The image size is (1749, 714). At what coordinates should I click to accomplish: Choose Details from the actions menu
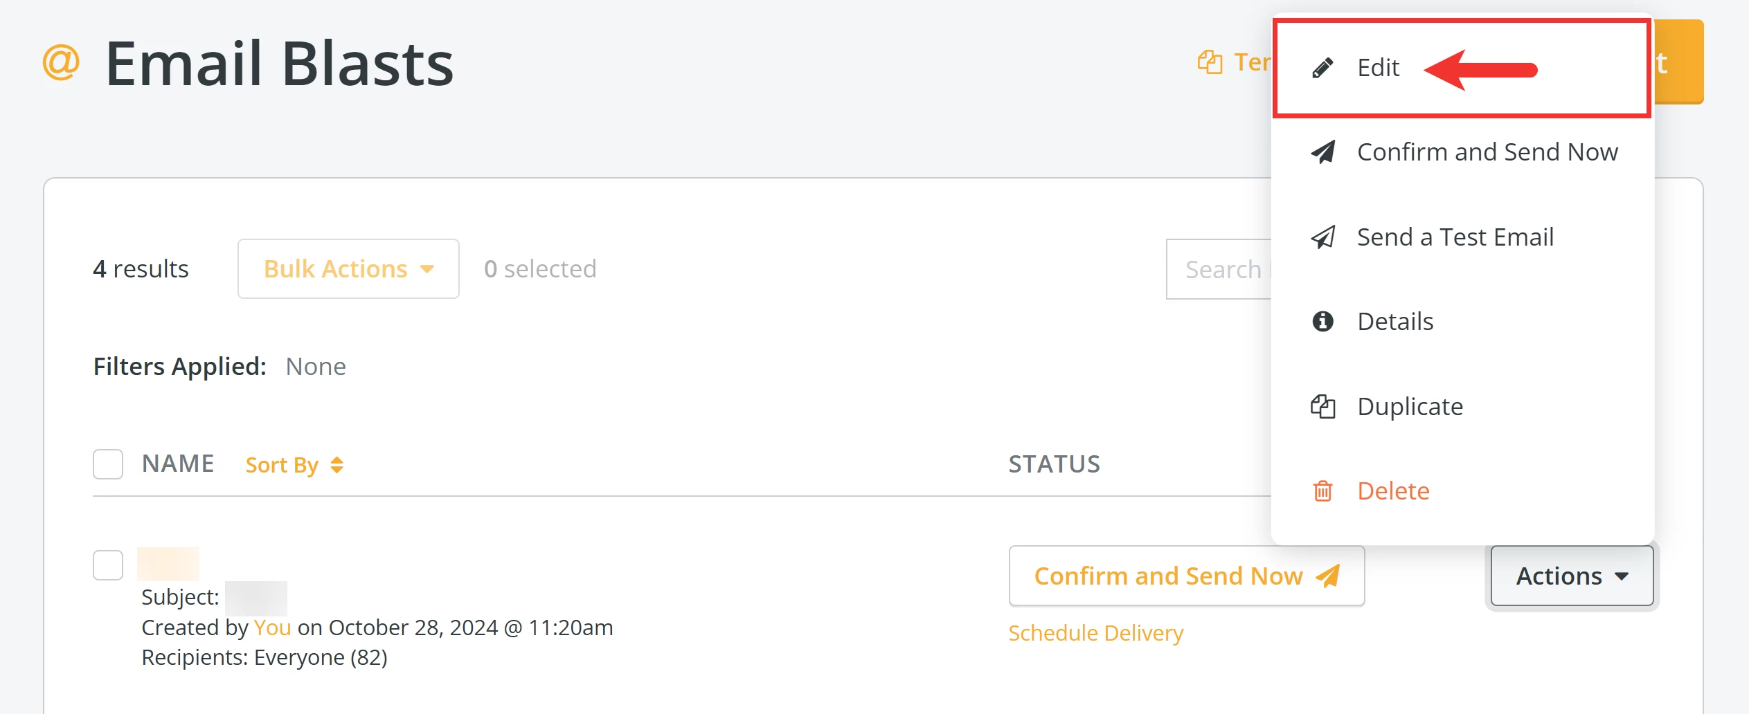point(1395,322)
